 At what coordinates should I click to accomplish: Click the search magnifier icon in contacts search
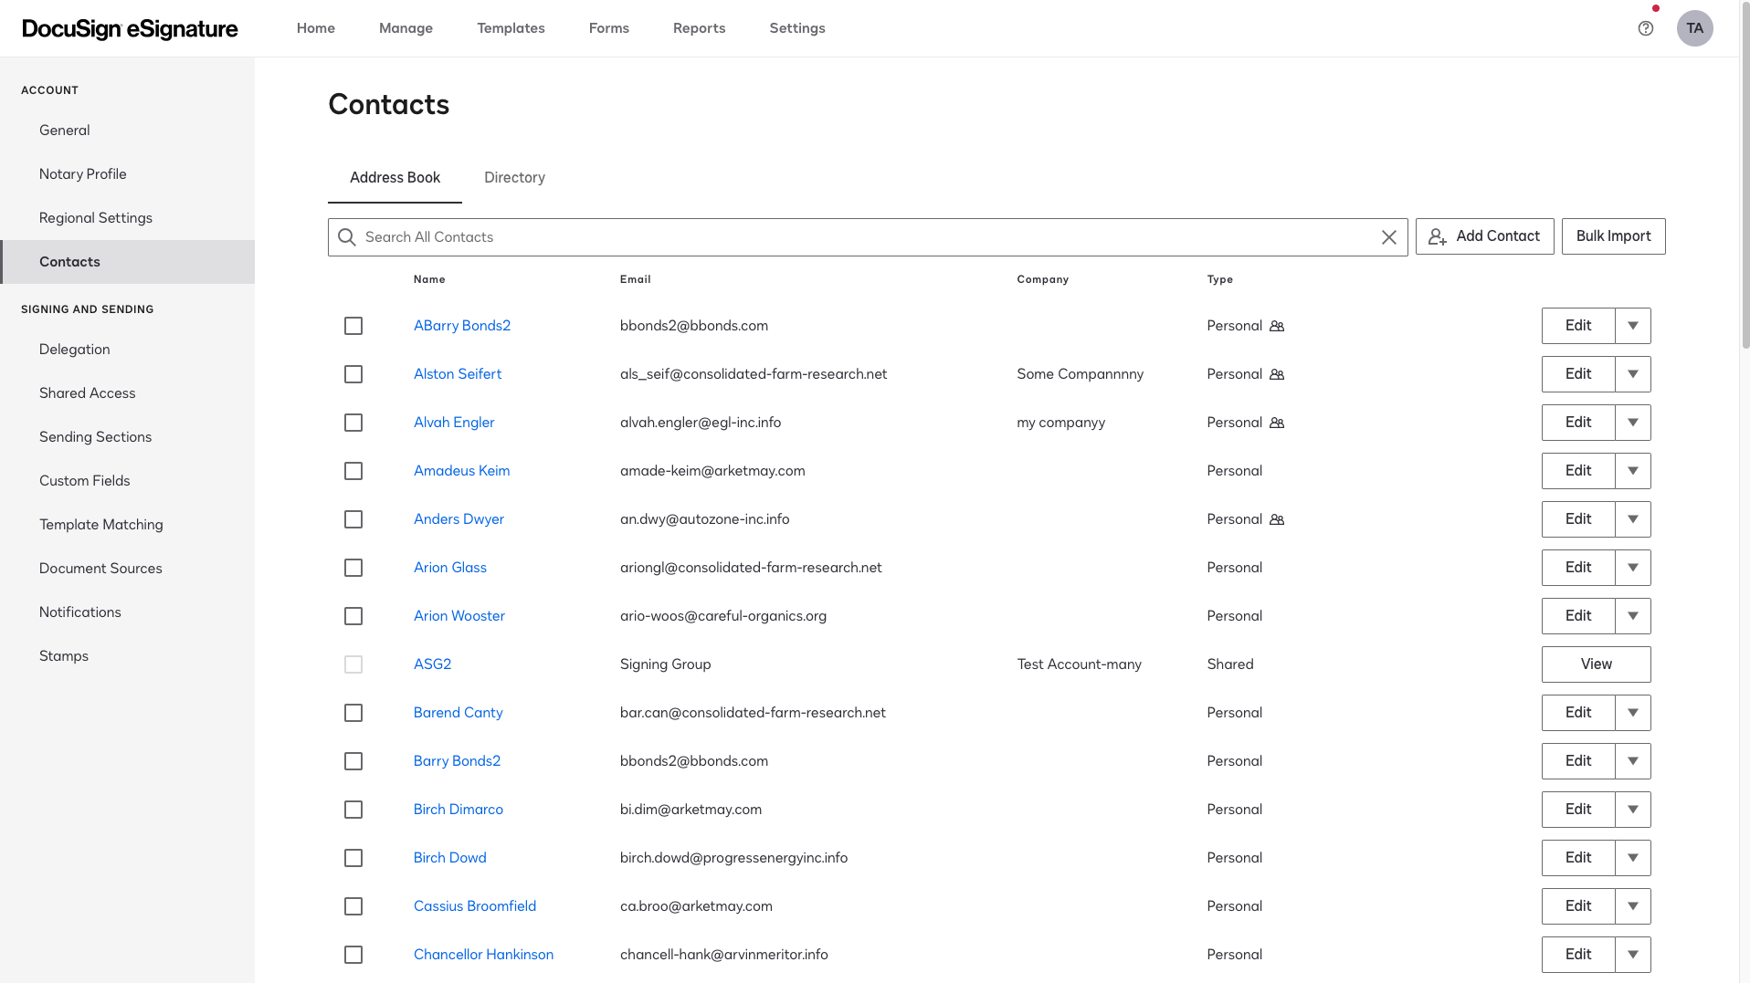point(347,237)
